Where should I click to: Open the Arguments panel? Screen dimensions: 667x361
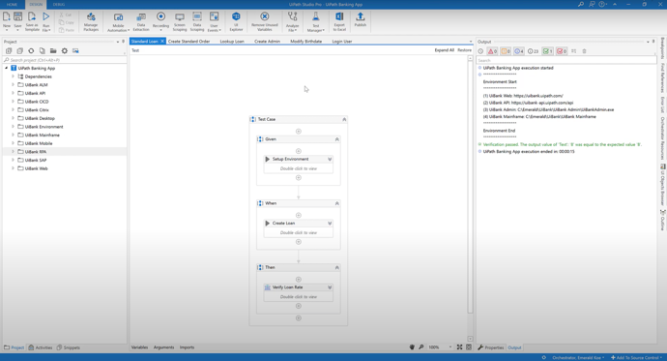click(163, 347)
